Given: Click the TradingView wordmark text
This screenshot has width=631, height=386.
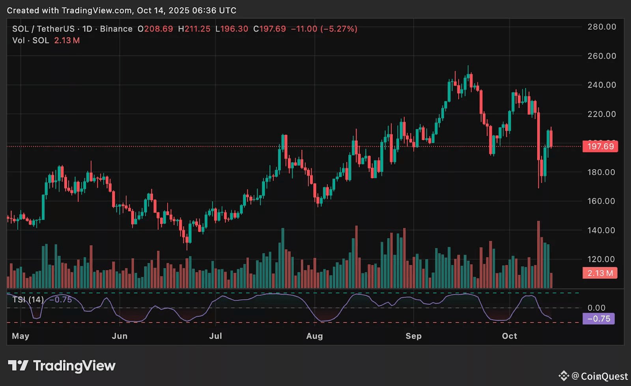Looking at the screenshot, I should (74, 366).
